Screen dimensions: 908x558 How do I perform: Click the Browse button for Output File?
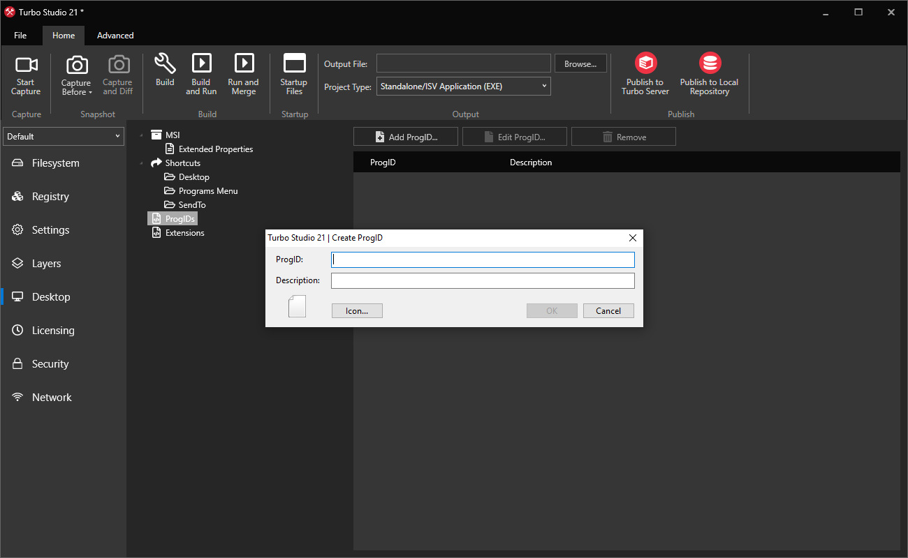[580, 63]
